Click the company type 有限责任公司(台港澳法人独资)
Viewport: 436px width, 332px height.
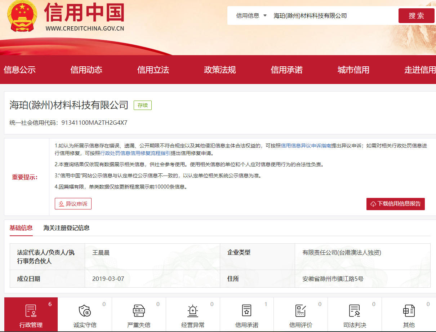pos(342,253)
